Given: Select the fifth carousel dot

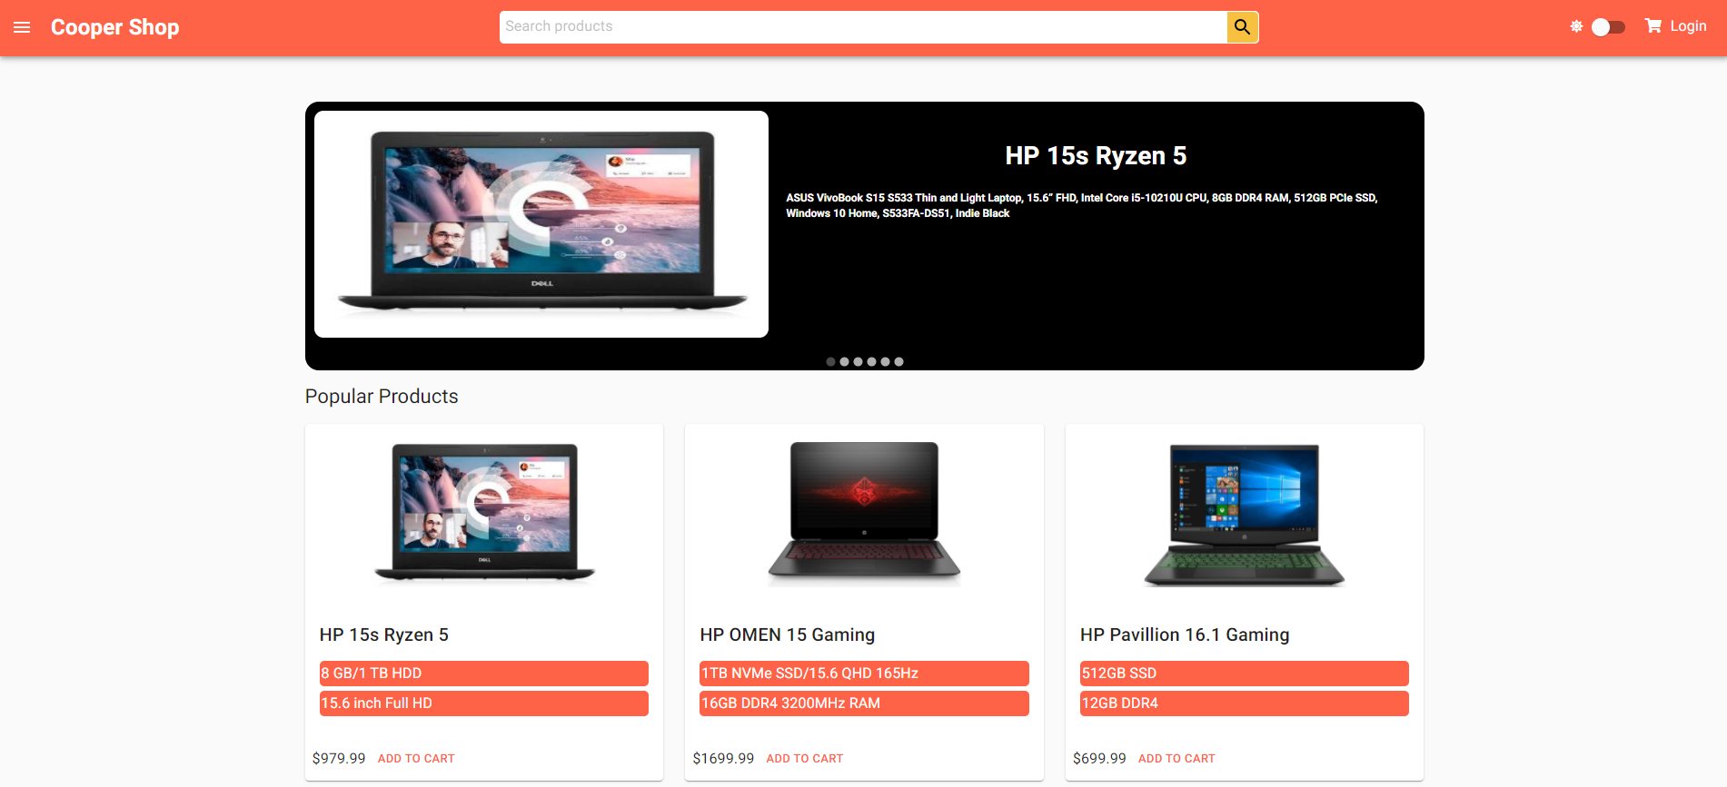Looking at the screenshot, I should click(885, 361).
